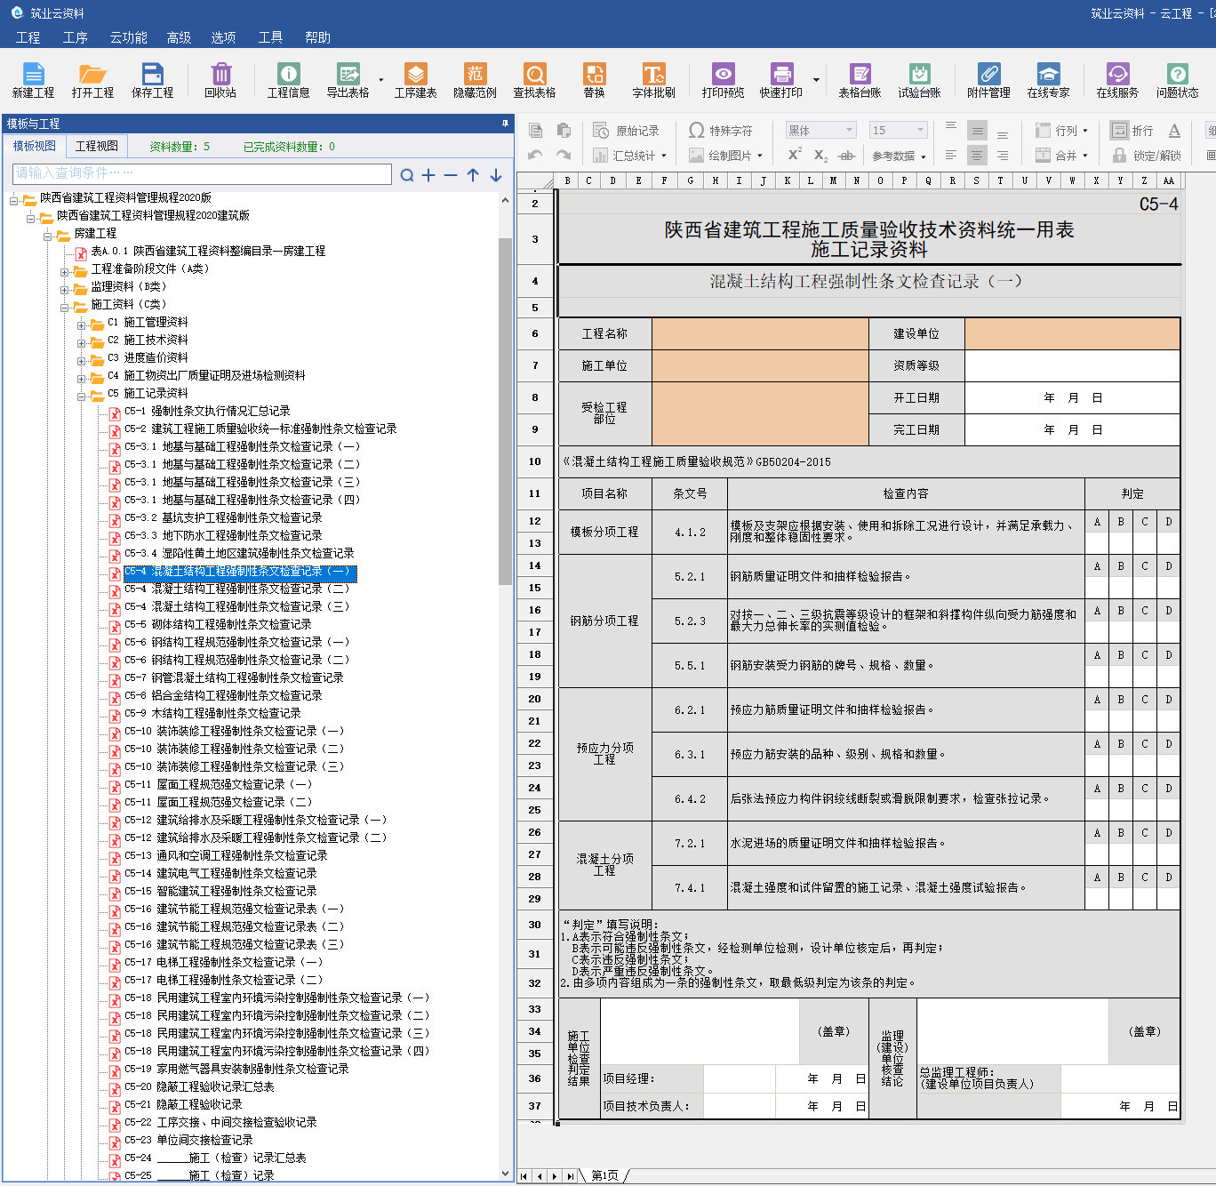Open 工序建表 process table builder
The image size is (1216, 1186).
click(416, 80)
